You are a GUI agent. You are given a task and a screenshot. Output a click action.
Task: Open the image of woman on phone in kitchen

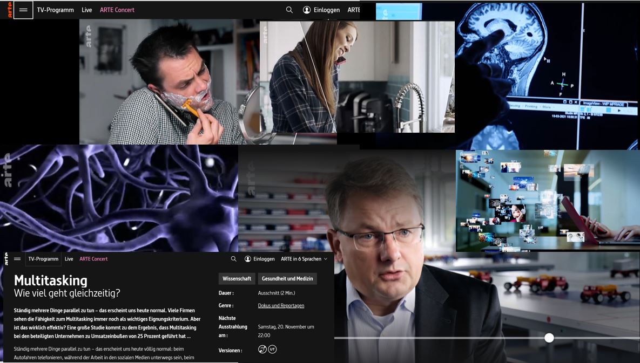click(x=357, y=77)
